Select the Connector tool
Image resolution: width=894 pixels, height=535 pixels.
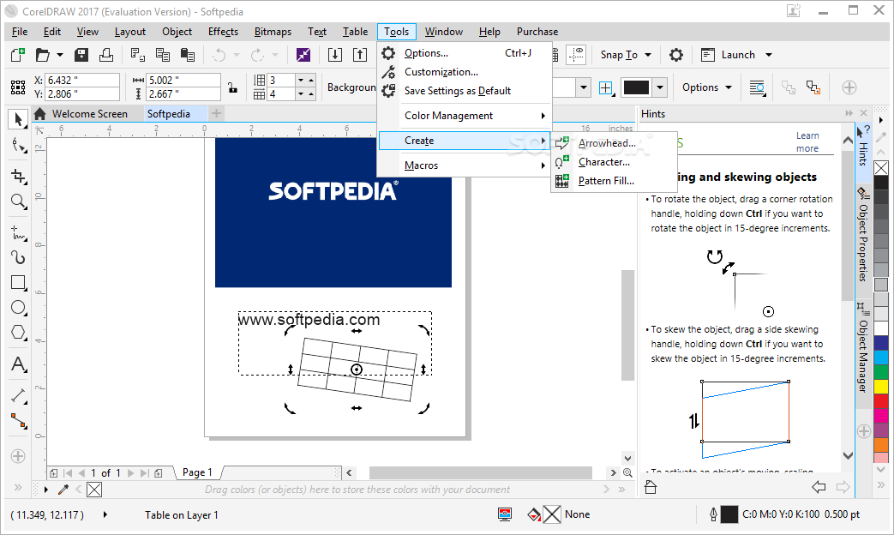point(18,421)
